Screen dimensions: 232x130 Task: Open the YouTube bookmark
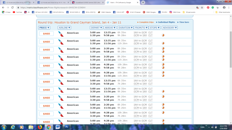[x=17, y=12]
